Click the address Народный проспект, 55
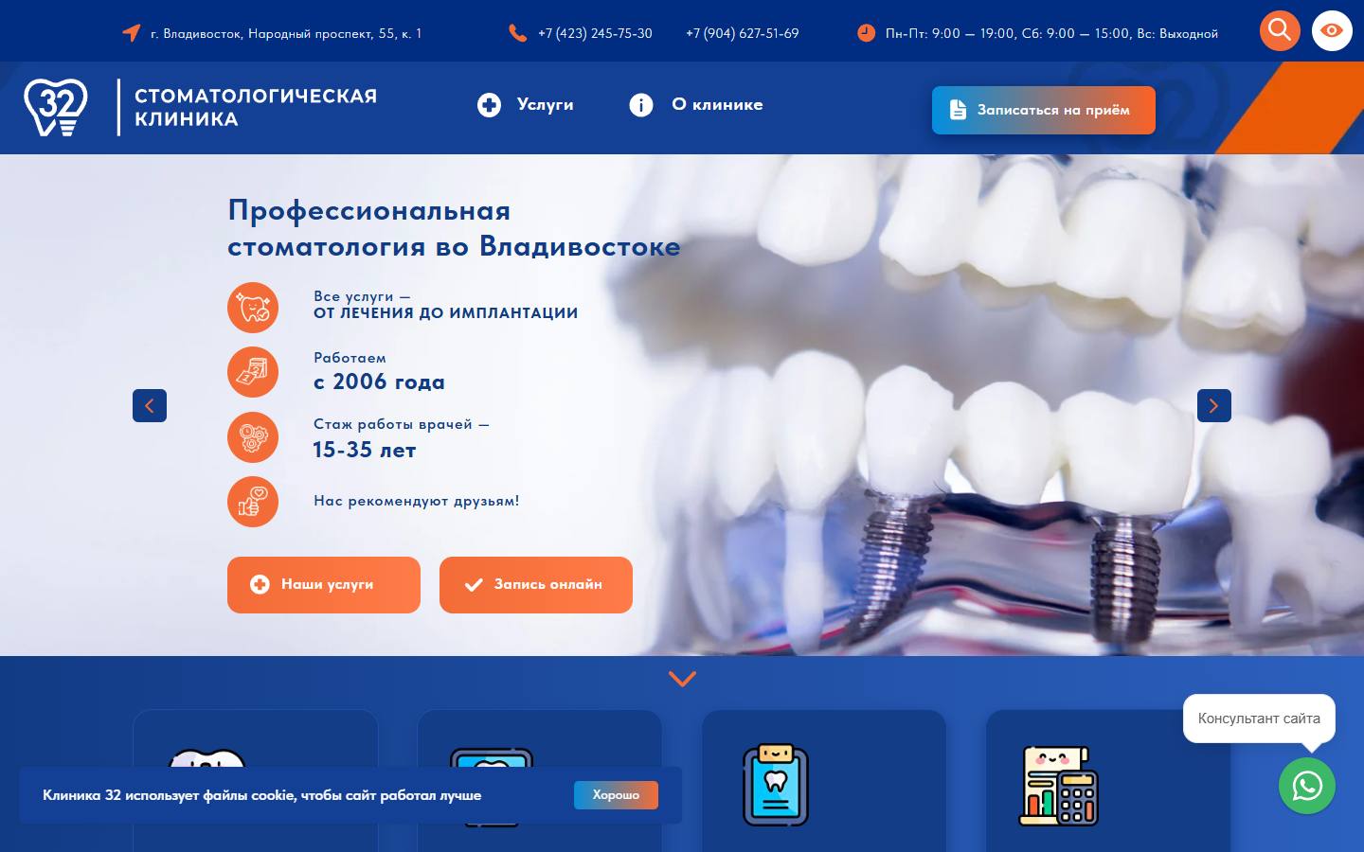This screenshot has height=852, width=1364. pos(286,33)
